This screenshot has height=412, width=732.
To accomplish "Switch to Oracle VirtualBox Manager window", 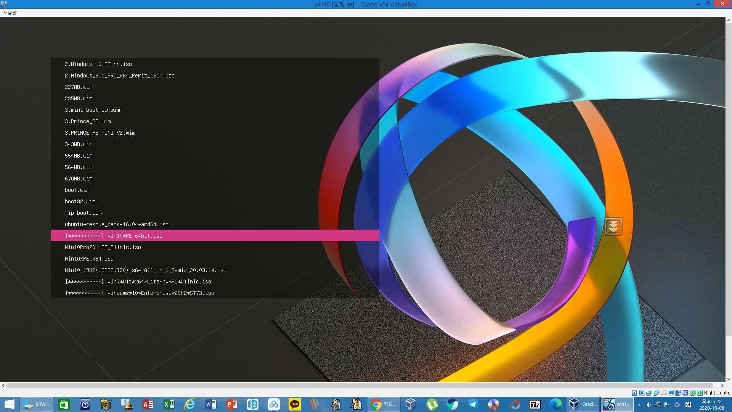I will [583, 404].
